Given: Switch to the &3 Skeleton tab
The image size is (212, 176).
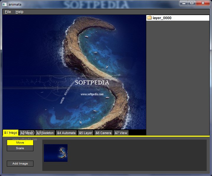Looking at the screenshot, I should point(45,133).
